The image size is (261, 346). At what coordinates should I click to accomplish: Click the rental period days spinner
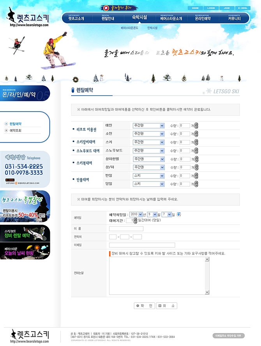pos(135,220)
